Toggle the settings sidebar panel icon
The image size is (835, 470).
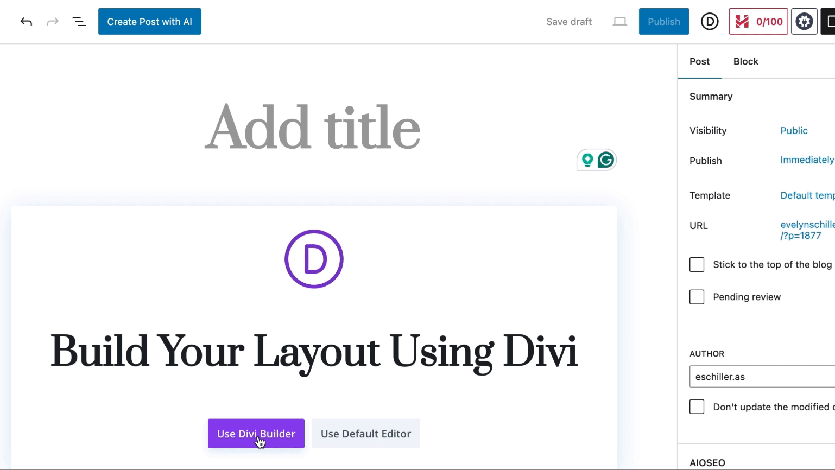tap(828, 22)
